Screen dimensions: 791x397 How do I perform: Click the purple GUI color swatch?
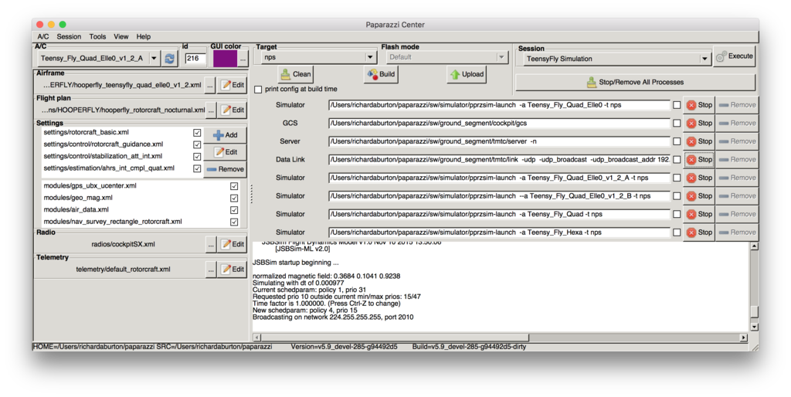click(225, 59)
